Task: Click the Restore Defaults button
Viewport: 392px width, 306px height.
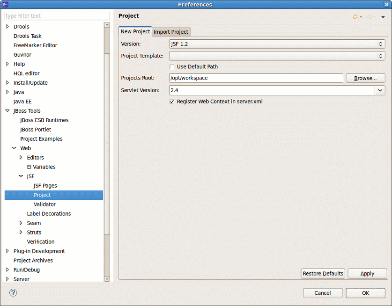Action: pos(323,273)
